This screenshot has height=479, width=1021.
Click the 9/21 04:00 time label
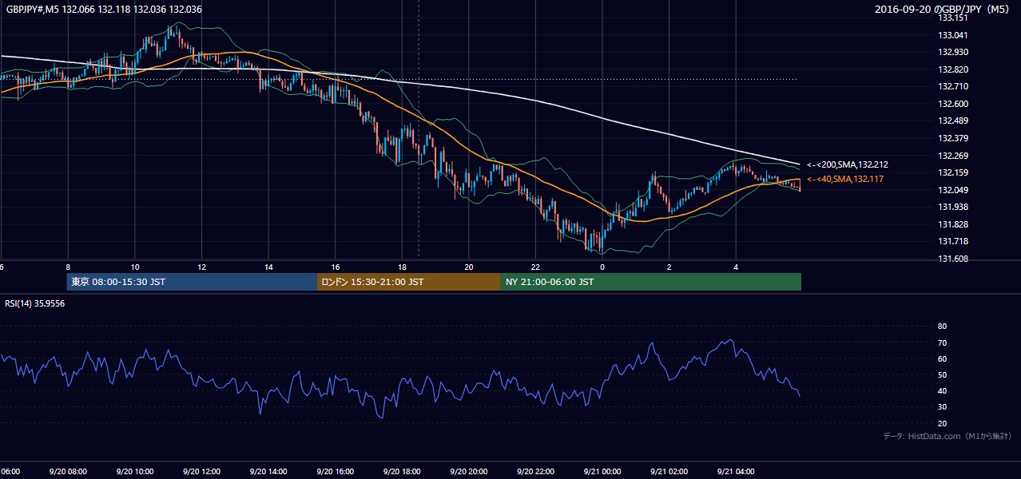coord(736,472)
